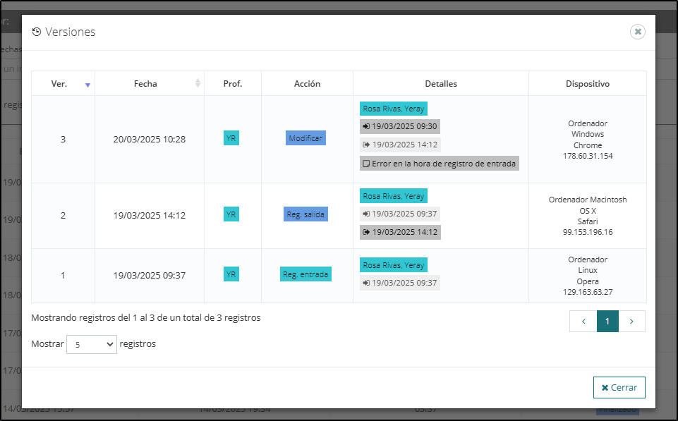Image resolution: width=678 pixels, height=421 pixels.
Task: Click Rosa Rivas, Yeray tag in version 1 row
Action: [x=394, y=265]
